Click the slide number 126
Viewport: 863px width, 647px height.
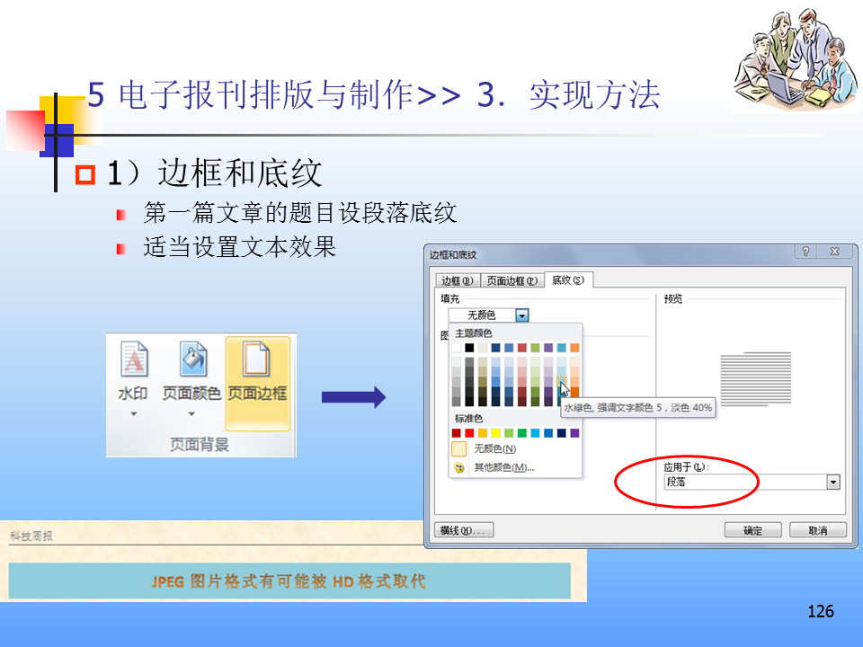pos(821,611)
